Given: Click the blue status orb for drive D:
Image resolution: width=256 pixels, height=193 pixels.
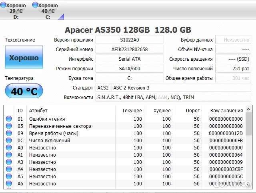Looking at the screenshot, I should pyautogui.click(x=3, y=5).
